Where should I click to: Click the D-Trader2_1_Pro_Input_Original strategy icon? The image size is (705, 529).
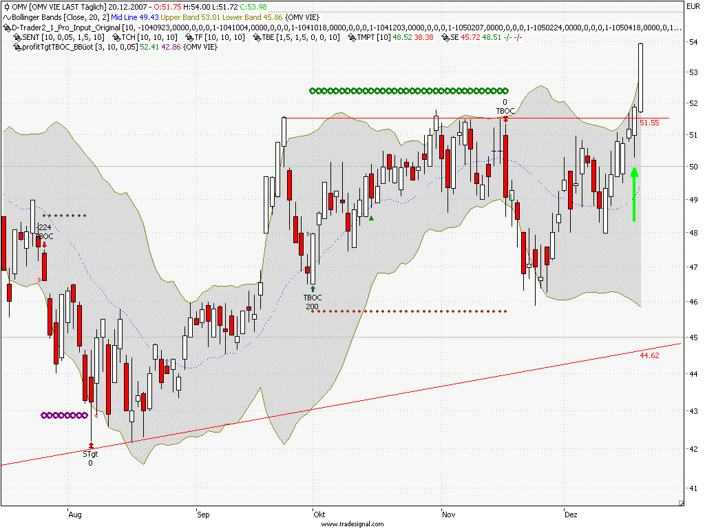7,28
